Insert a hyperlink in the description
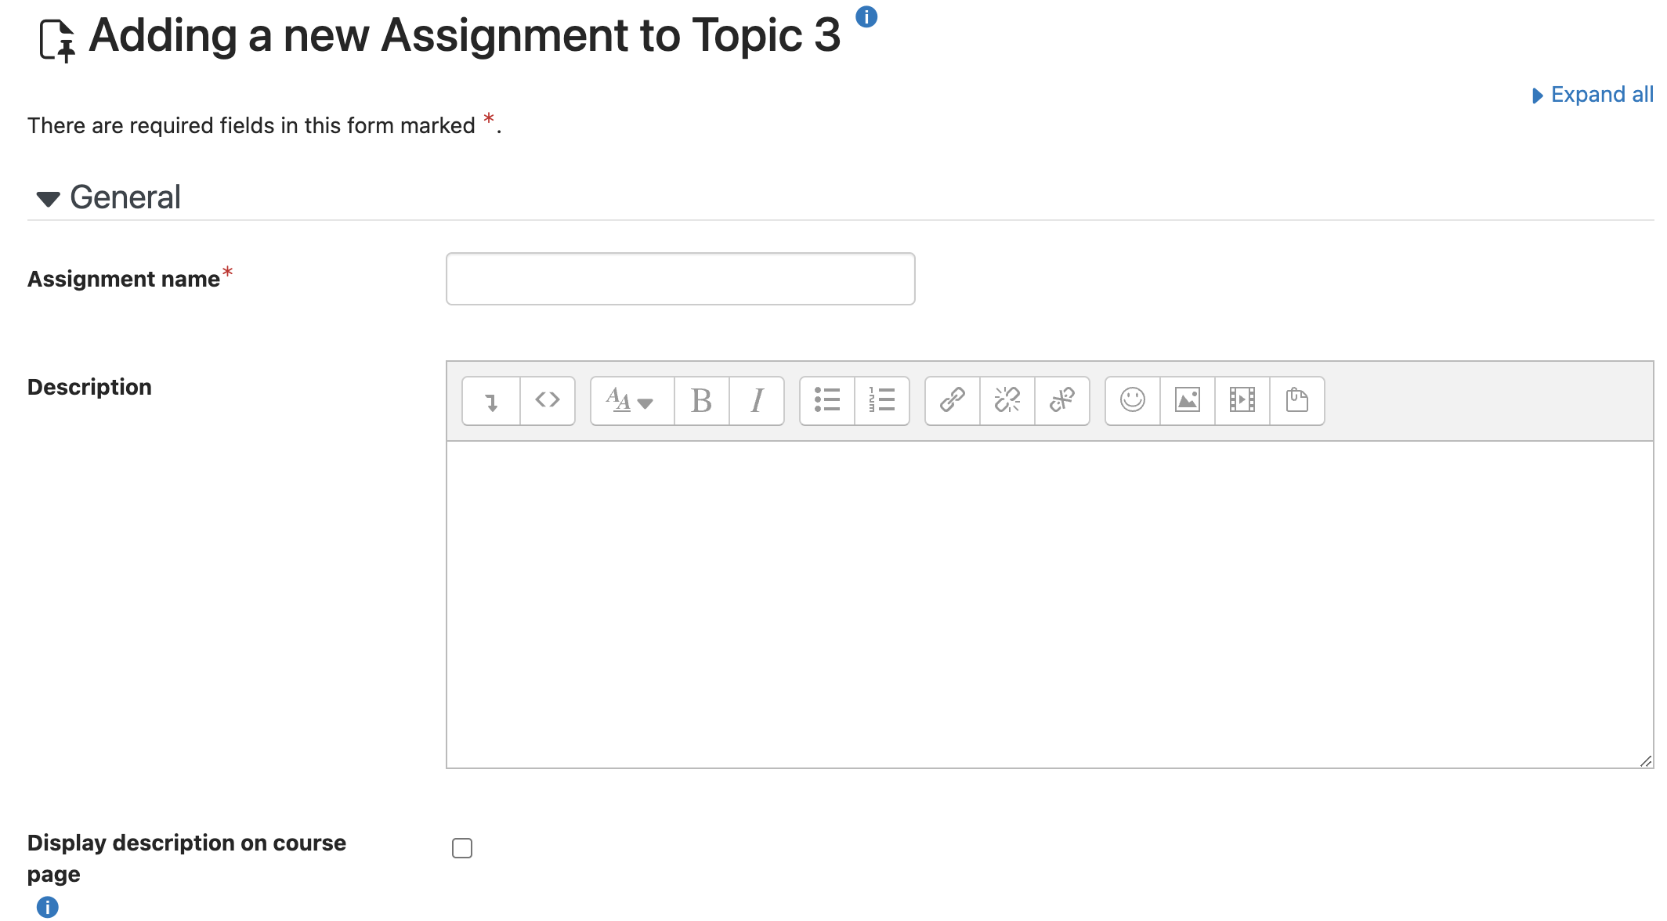This screenshot has height=921, width=1667. (953, 401)
